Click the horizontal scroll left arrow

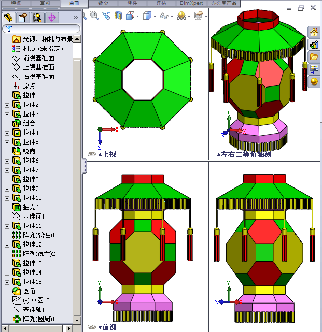[x=5, y=328]
